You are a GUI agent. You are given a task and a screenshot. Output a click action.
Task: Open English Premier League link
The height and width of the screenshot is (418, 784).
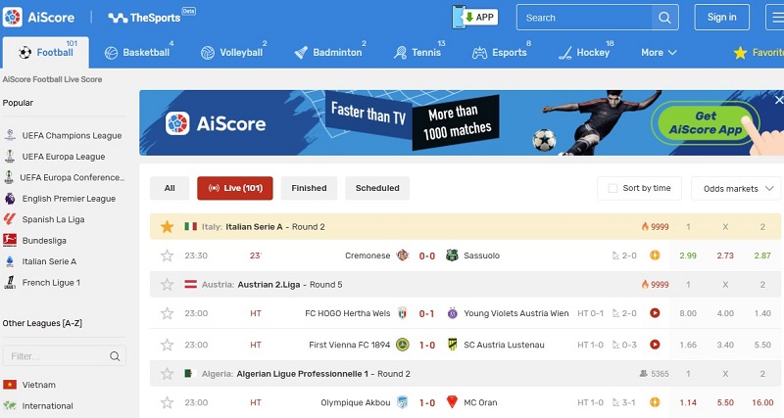coord(69,199)
